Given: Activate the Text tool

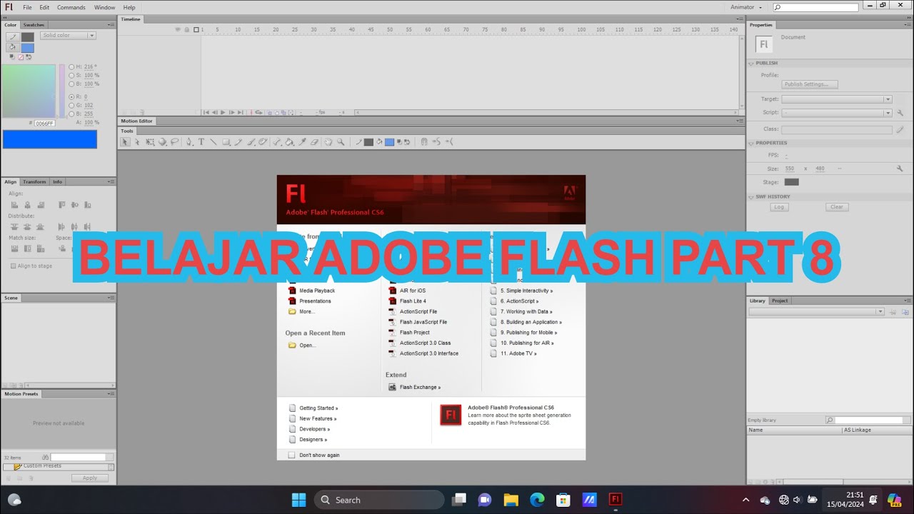Looking at the screenshot, I should click(201, 142).
